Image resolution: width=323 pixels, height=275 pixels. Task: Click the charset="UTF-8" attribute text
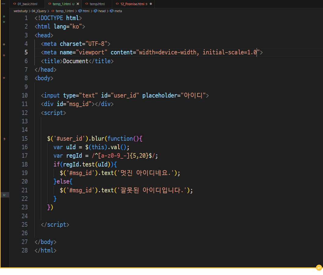(x=83, y=44)
